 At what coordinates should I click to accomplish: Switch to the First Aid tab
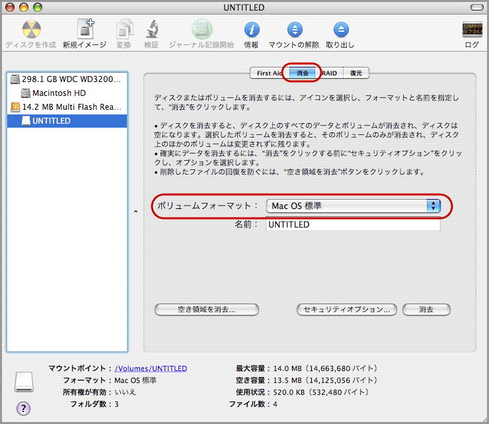269,73
